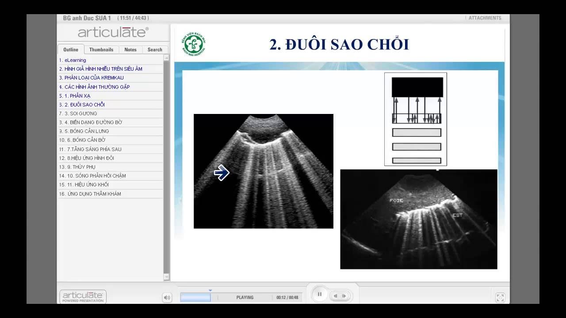Mute the volume speaker icon
Viewport: 566px width, 318px height.
(167, 298)
